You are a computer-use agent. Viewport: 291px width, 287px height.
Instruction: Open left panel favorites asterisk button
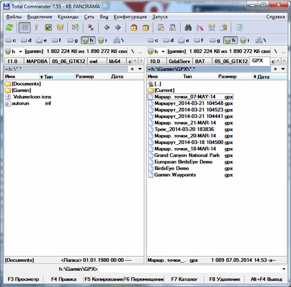click(x=132, y=69)
